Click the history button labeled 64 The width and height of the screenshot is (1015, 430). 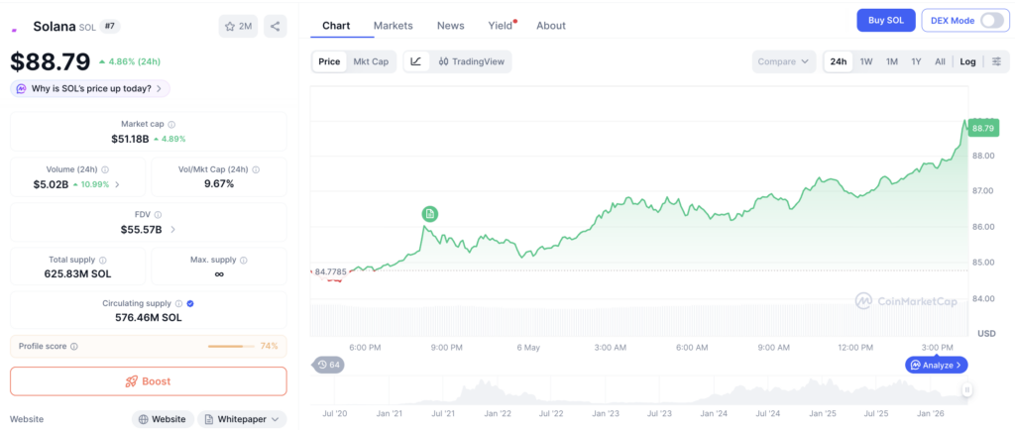click(328, 365)
